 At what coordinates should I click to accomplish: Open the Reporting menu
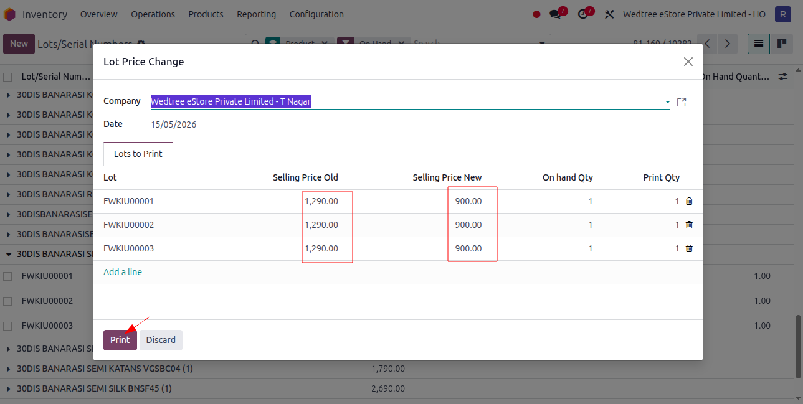tap(256, 14)
